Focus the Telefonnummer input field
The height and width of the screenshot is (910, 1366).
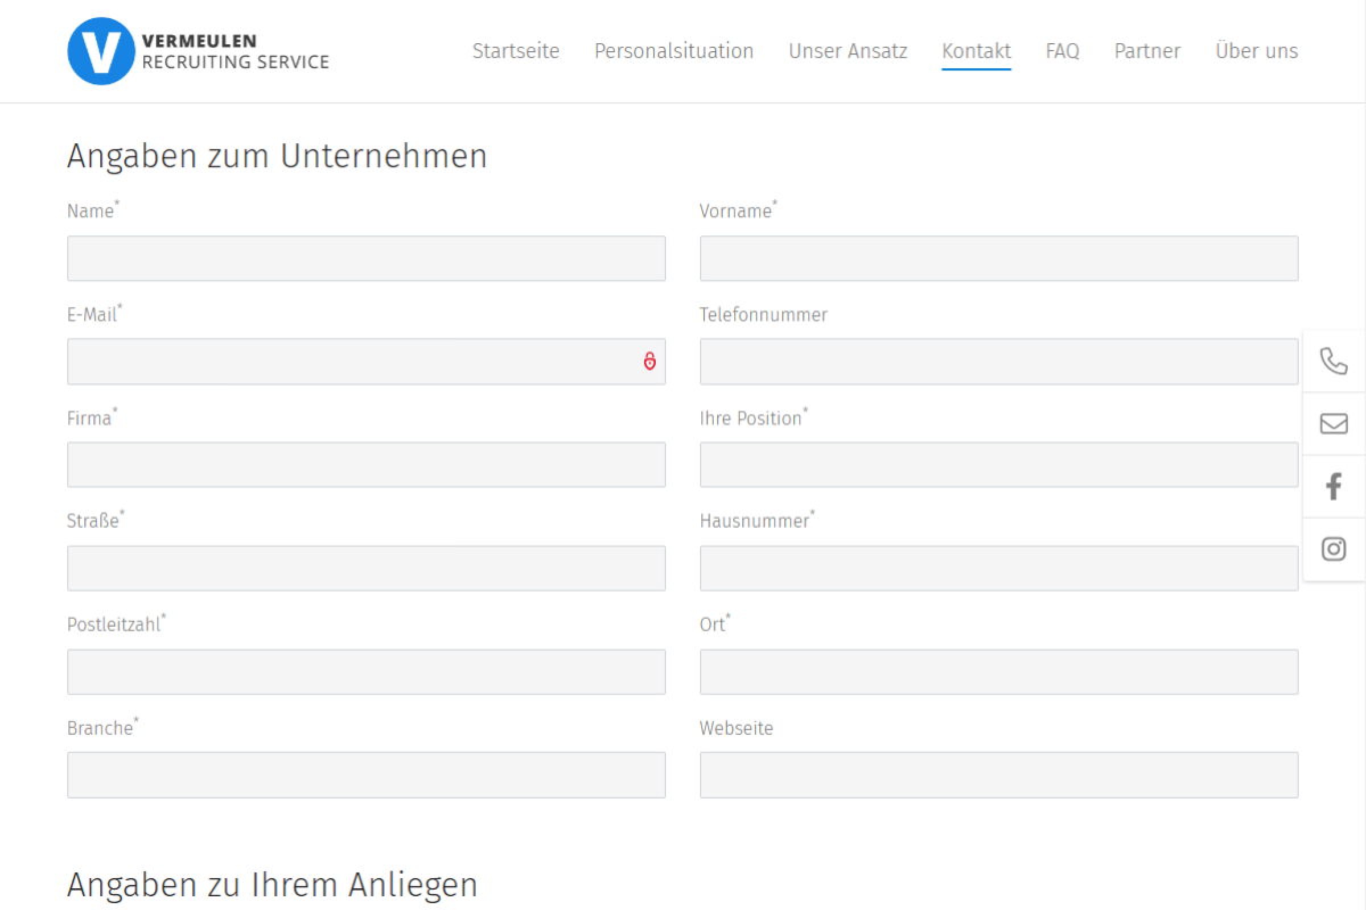coord(999,362)
